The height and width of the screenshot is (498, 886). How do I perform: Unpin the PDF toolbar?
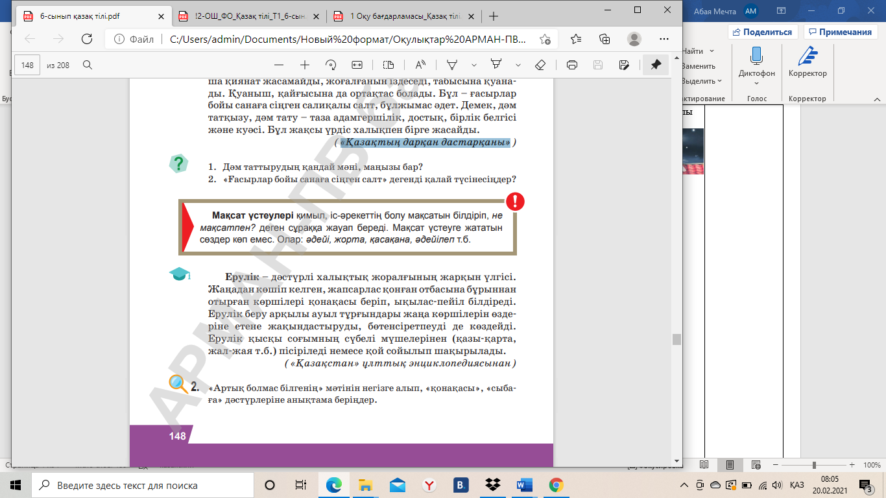[x=656, y=65]
